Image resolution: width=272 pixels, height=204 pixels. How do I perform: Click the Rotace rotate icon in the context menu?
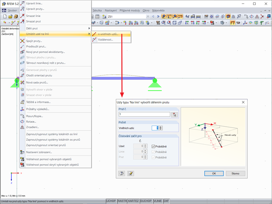click(23, 122)
